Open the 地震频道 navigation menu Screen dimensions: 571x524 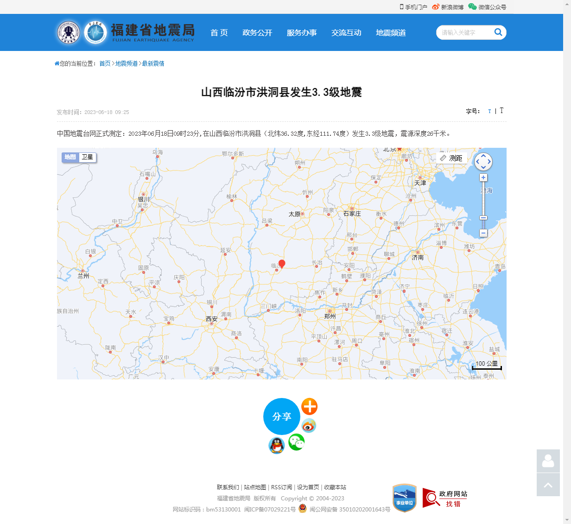click(x=390, y=32)
